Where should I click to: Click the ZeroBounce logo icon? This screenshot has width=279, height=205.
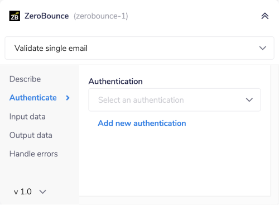point(15,16)
